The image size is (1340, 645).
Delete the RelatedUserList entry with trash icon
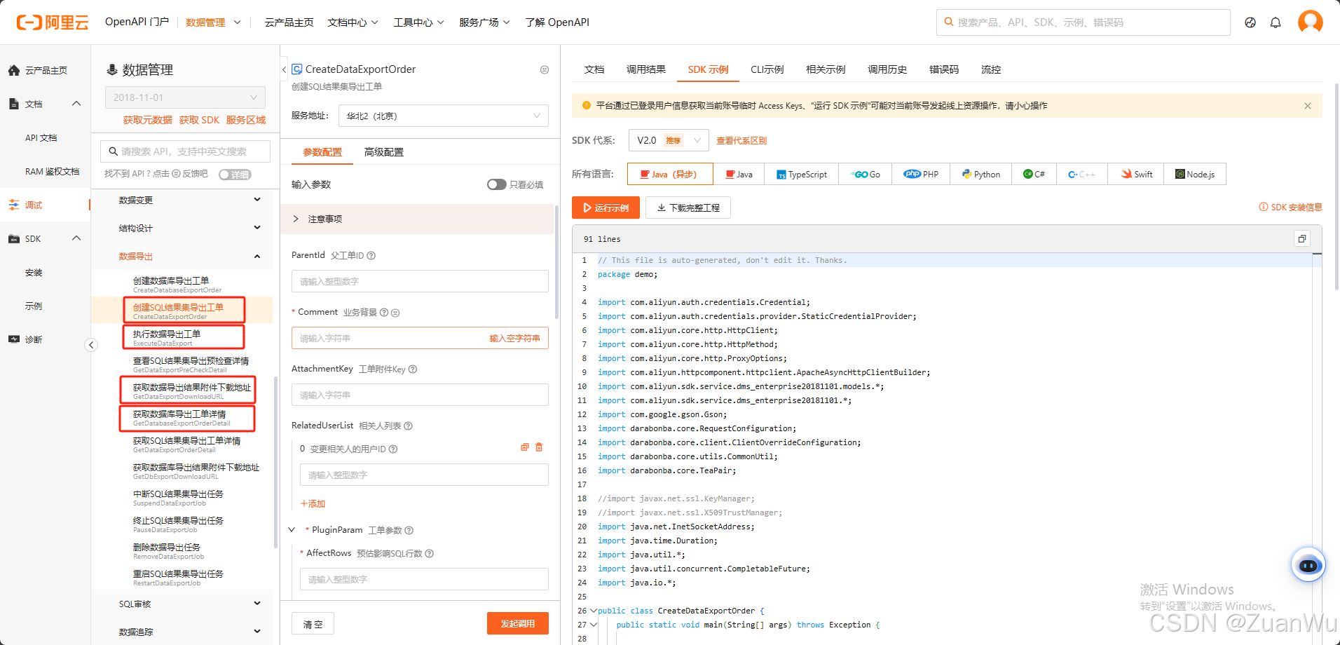point(539,447)
